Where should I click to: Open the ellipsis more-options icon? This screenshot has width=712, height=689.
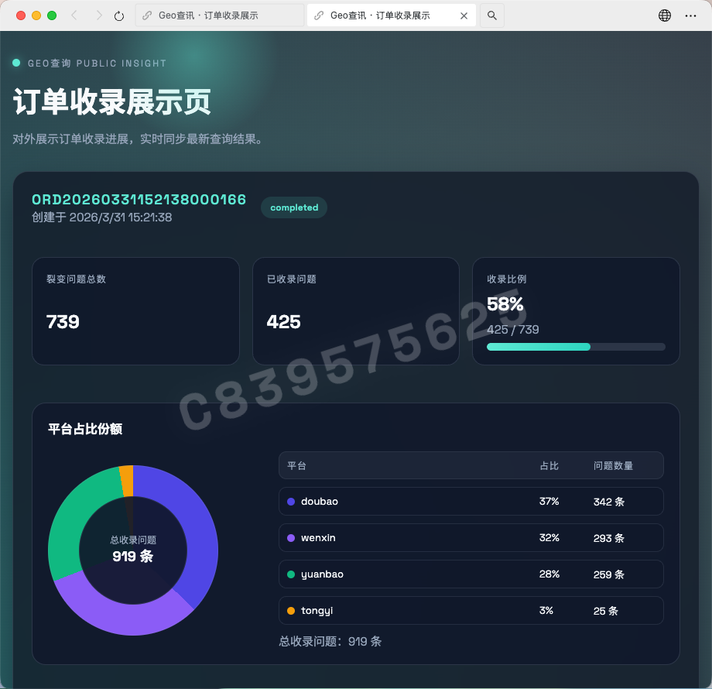click(691, 15)
